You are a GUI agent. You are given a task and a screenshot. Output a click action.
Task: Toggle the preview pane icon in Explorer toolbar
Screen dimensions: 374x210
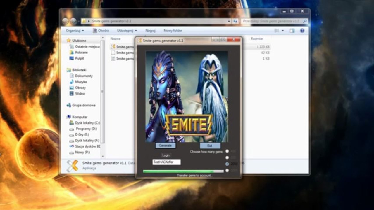click(x=292, y=31)
